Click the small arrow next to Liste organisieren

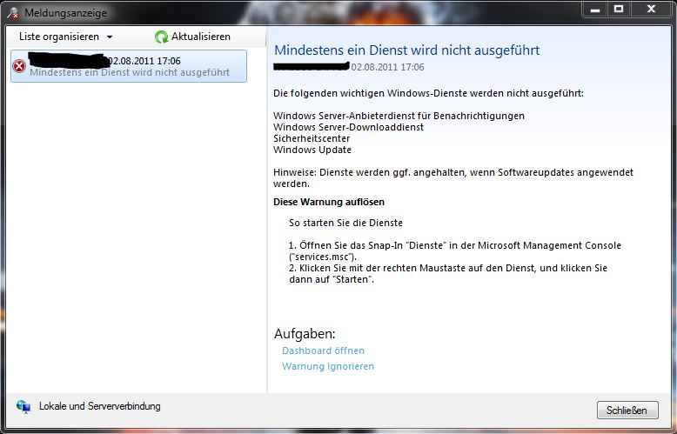[x=110, y=37]
